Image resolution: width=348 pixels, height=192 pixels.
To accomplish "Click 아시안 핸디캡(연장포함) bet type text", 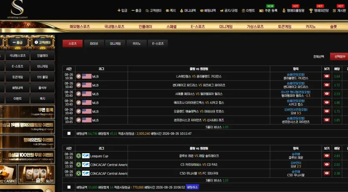I will click(295, 92).
